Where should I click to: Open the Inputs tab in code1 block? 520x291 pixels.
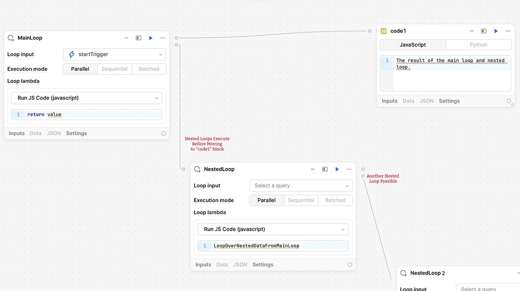(389, 101)
